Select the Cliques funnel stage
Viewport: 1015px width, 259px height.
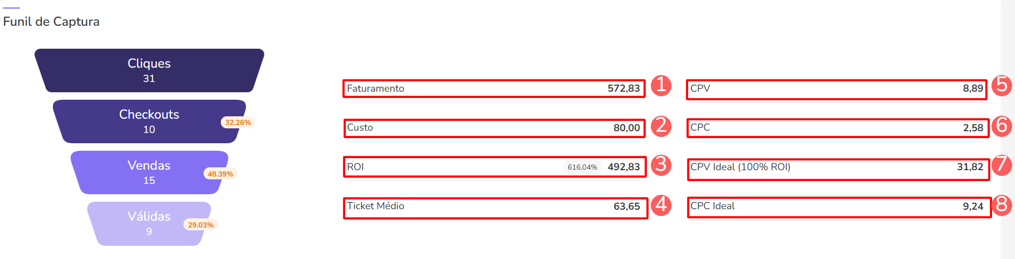(x=149, y=70)
